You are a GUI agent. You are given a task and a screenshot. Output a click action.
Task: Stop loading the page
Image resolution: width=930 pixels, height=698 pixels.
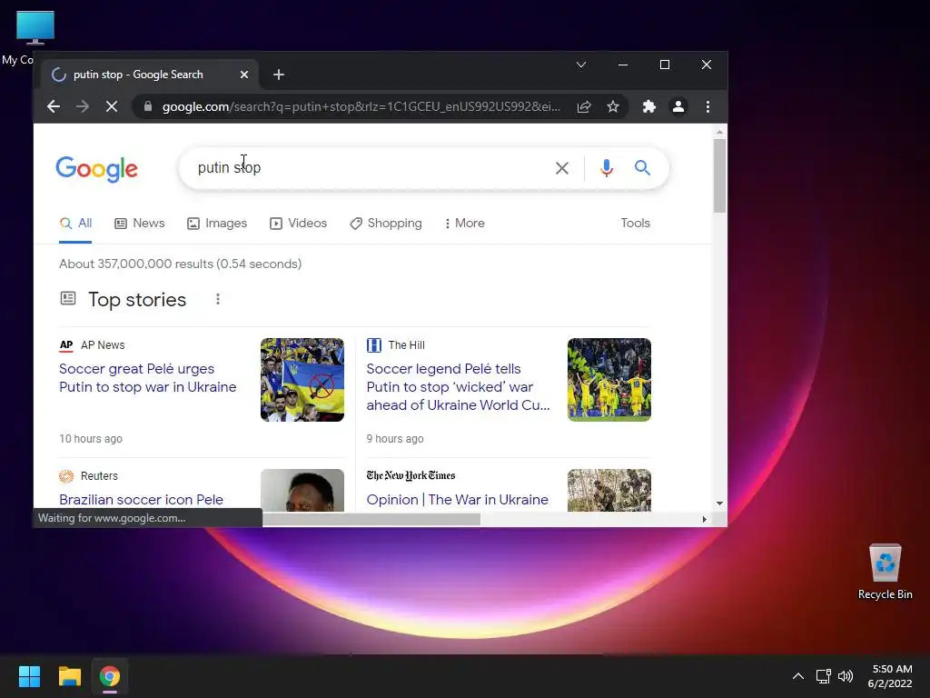pos(112,107)
